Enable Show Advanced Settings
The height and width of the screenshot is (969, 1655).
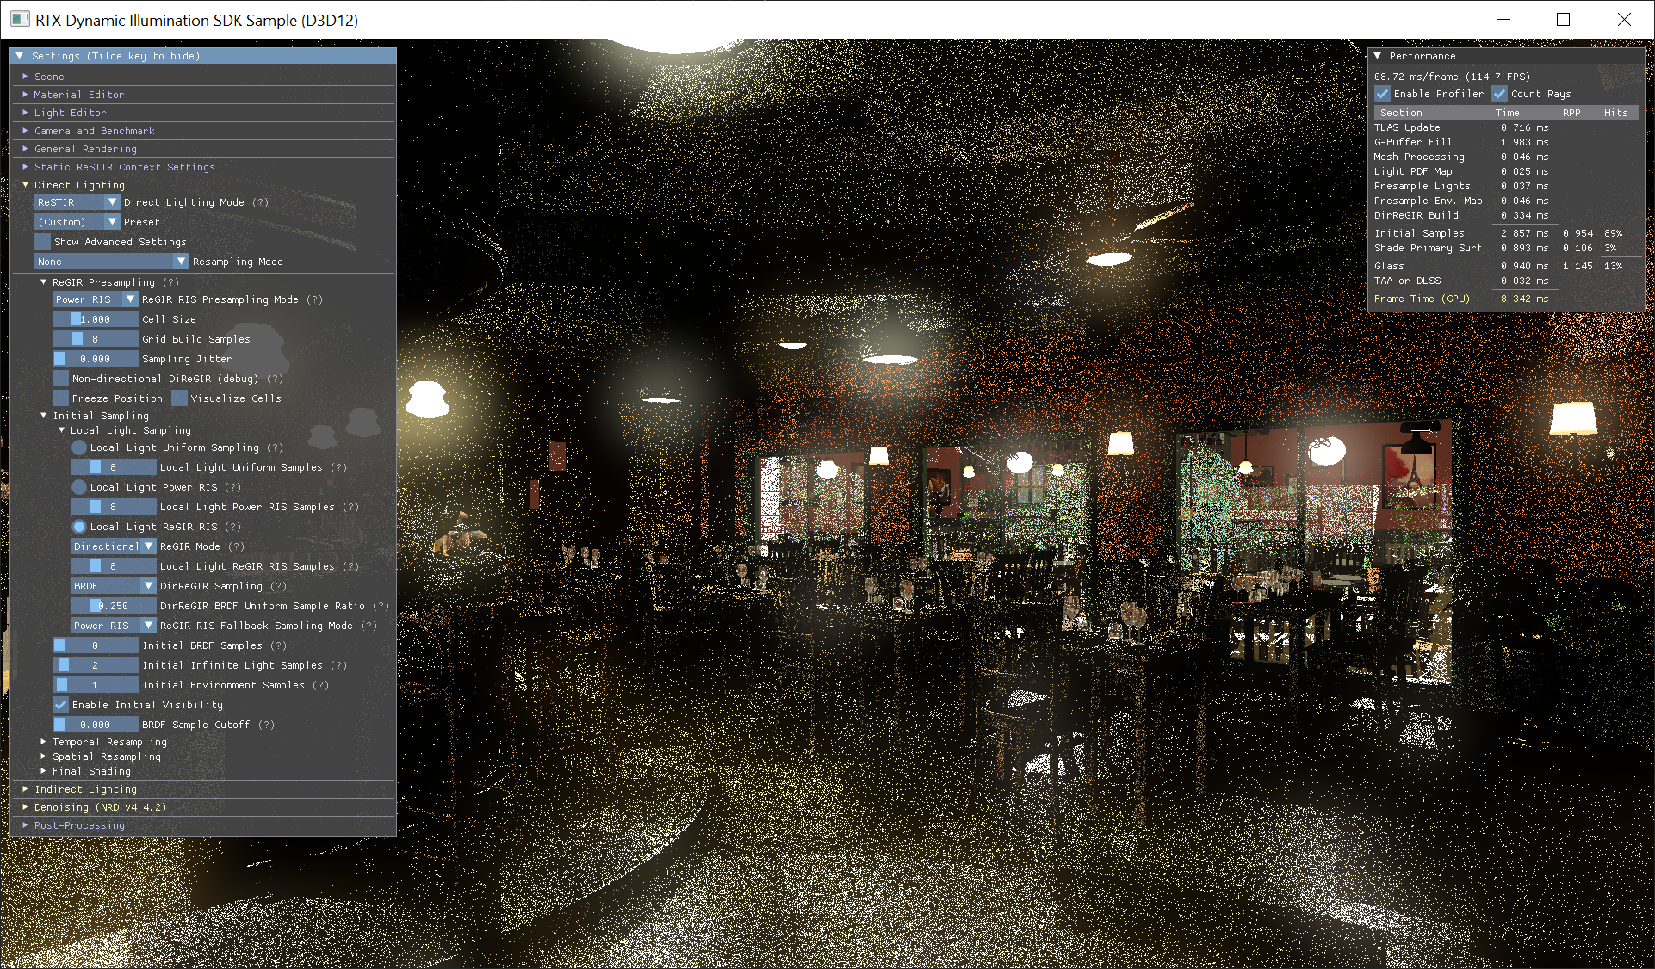coord(42,241)
